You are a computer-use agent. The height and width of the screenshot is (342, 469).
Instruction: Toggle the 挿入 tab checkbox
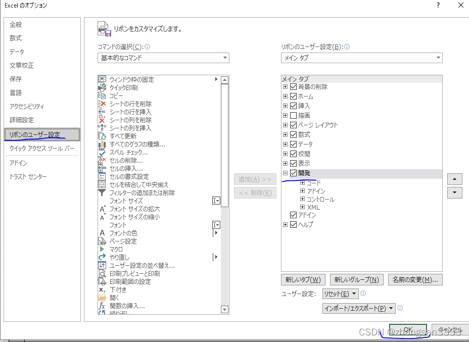click(293, 106)
